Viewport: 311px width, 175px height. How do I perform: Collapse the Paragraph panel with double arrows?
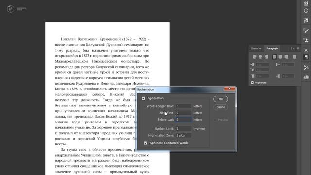(x=292, y=49)
